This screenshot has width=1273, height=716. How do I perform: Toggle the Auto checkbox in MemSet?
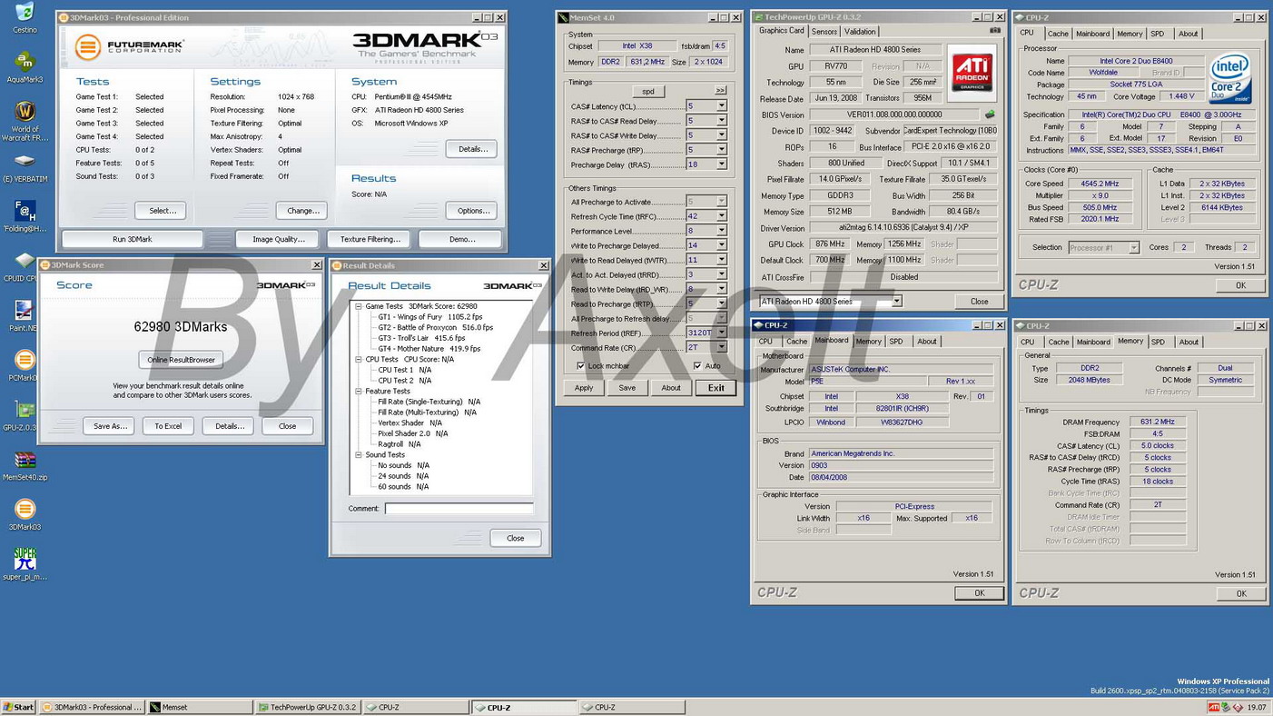click(697, 366)
